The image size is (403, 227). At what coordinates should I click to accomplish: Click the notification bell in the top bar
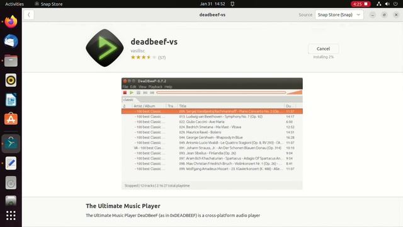tap(232, 4)
